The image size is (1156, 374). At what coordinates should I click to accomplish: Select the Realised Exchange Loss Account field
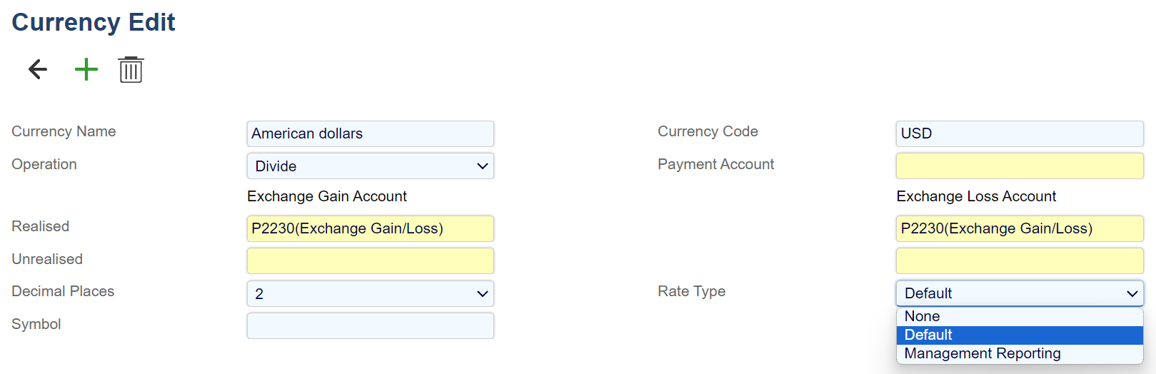click(x=1019, y=228)
